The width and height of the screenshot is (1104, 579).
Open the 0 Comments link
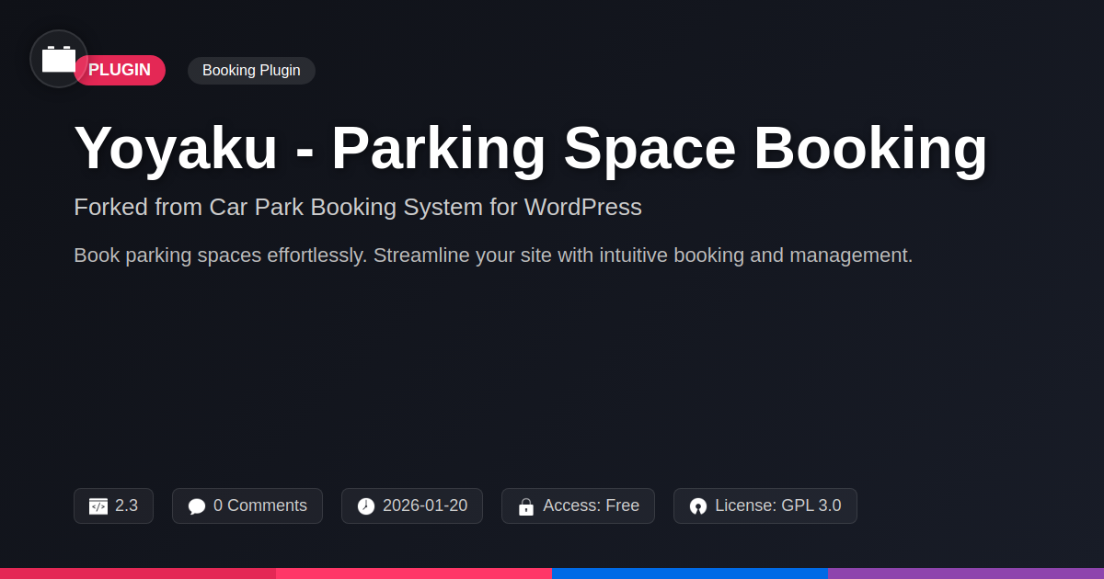(x=247, y=506)
